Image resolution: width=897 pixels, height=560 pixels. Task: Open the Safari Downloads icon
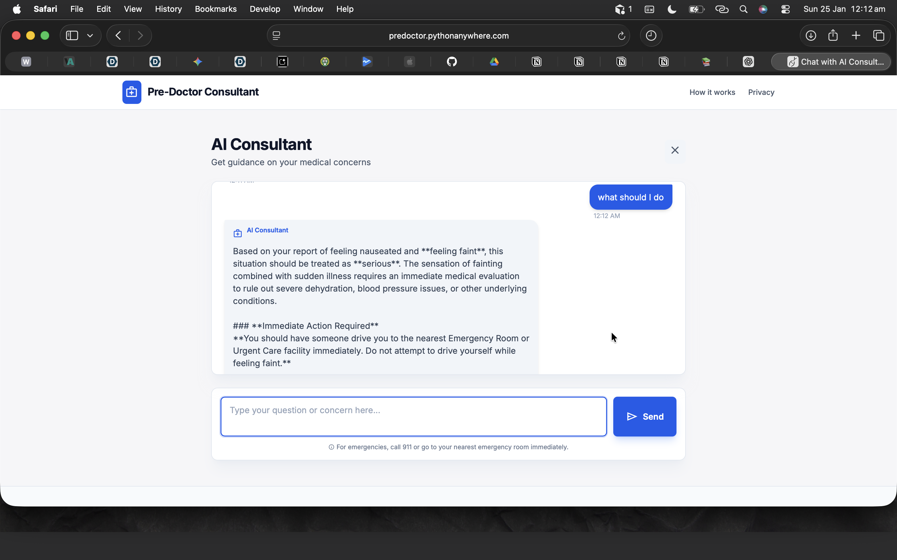tap(811, 35)
